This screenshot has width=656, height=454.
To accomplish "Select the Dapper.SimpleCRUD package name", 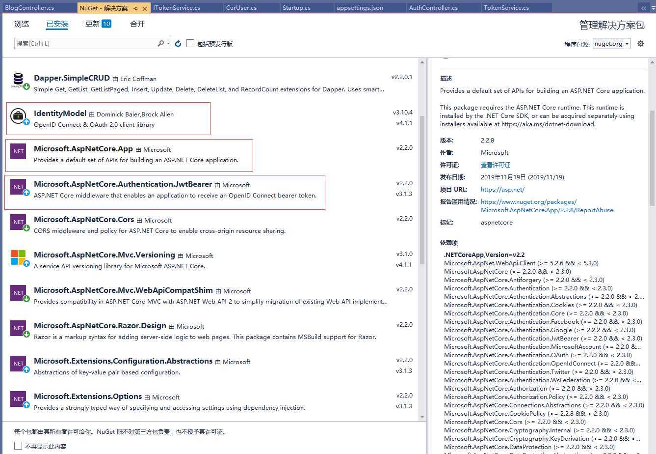I will click(72, 78).
